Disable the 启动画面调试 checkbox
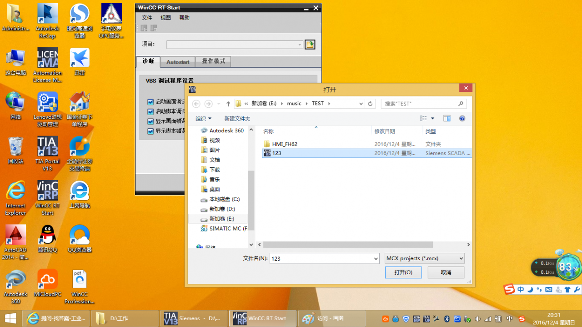The width and height of the screenshot is (582, 327). coord(151,102)
